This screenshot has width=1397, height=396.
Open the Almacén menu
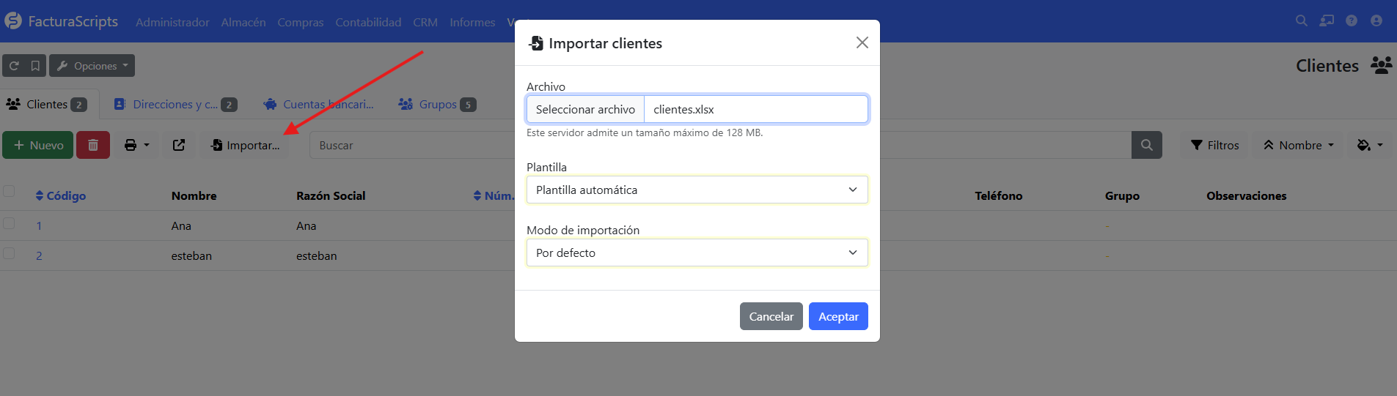pyautogui.click(x=243, y=22)
